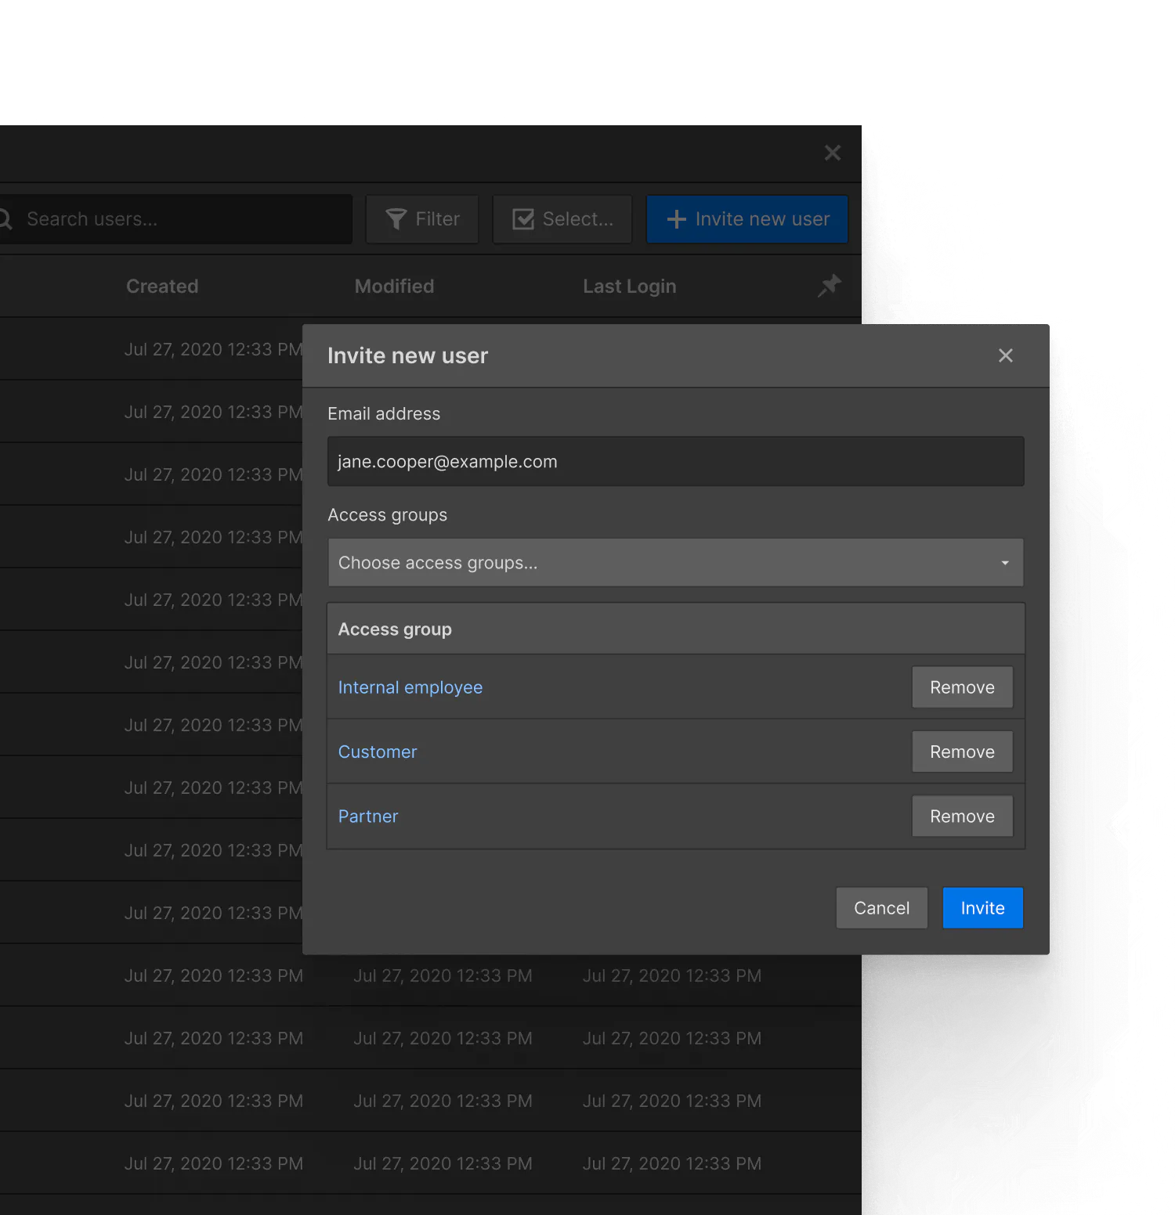Click the search magnifier icon
The height and width of the screenshot is (1215, 1175).
click(6, 218)
